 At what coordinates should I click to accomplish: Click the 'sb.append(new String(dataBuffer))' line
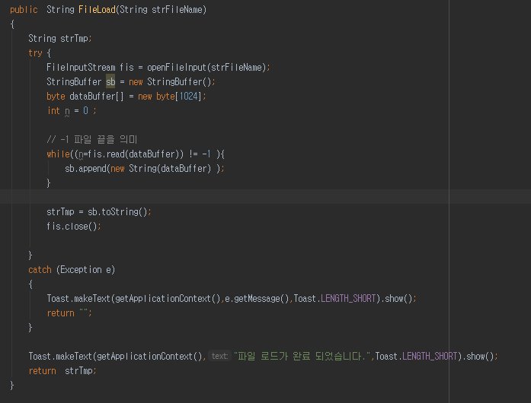click(x=145, y=168)
